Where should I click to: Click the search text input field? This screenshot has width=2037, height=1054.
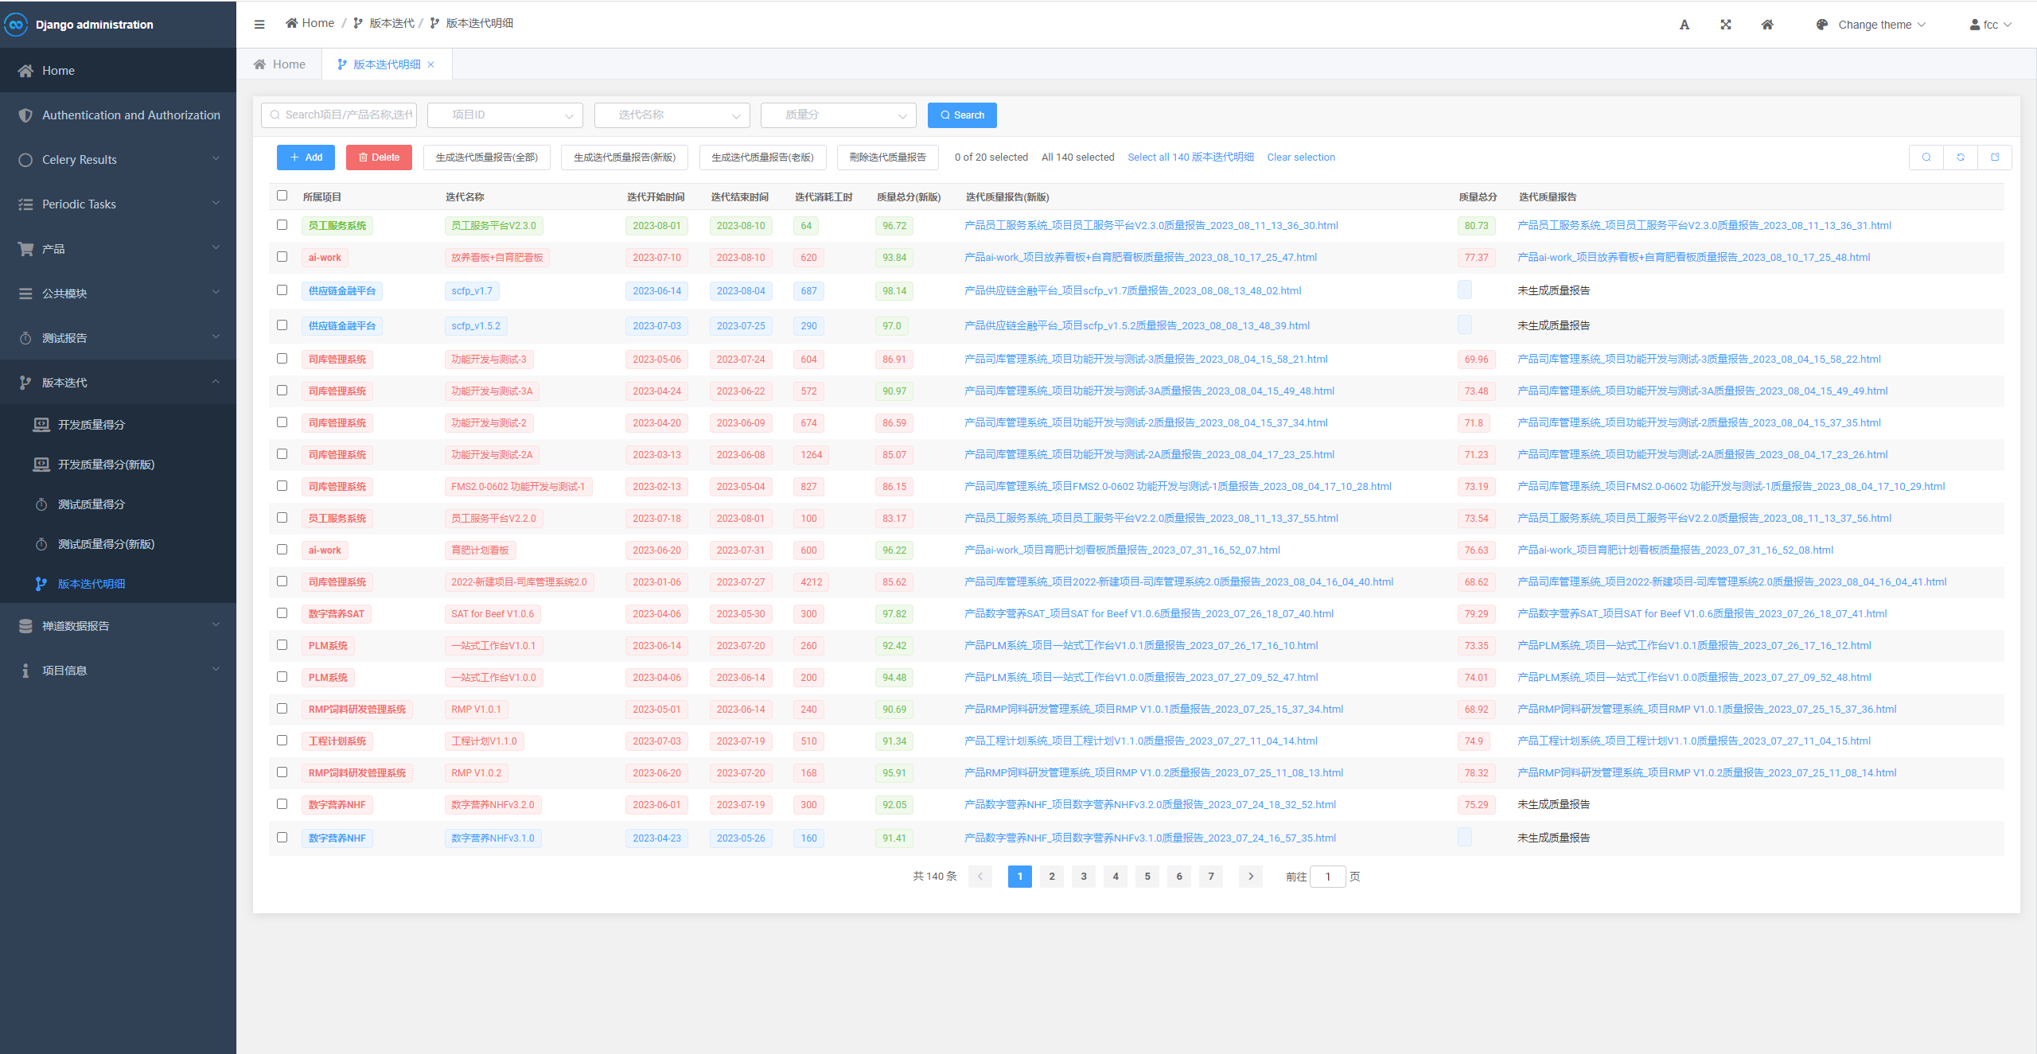pos(339,115)
